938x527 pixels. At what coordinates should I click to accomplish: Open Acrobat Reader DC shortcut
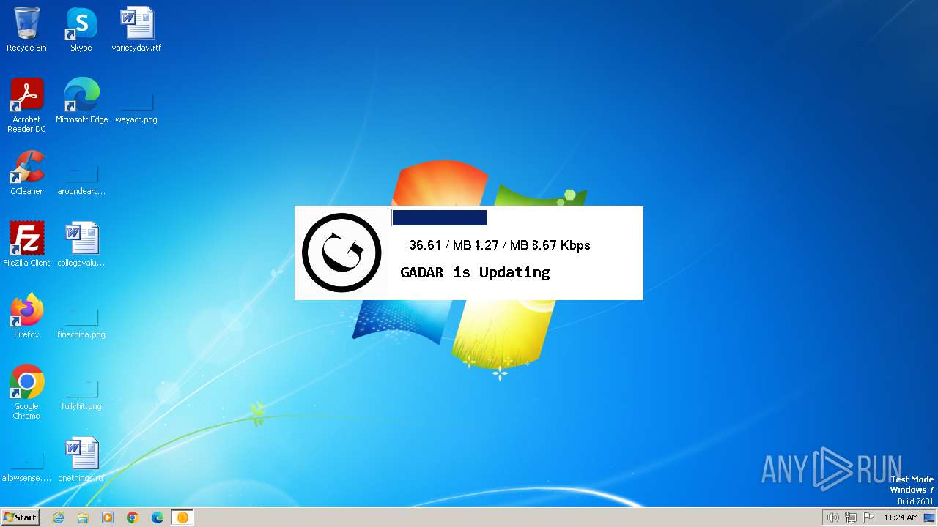tap(26, 105)
